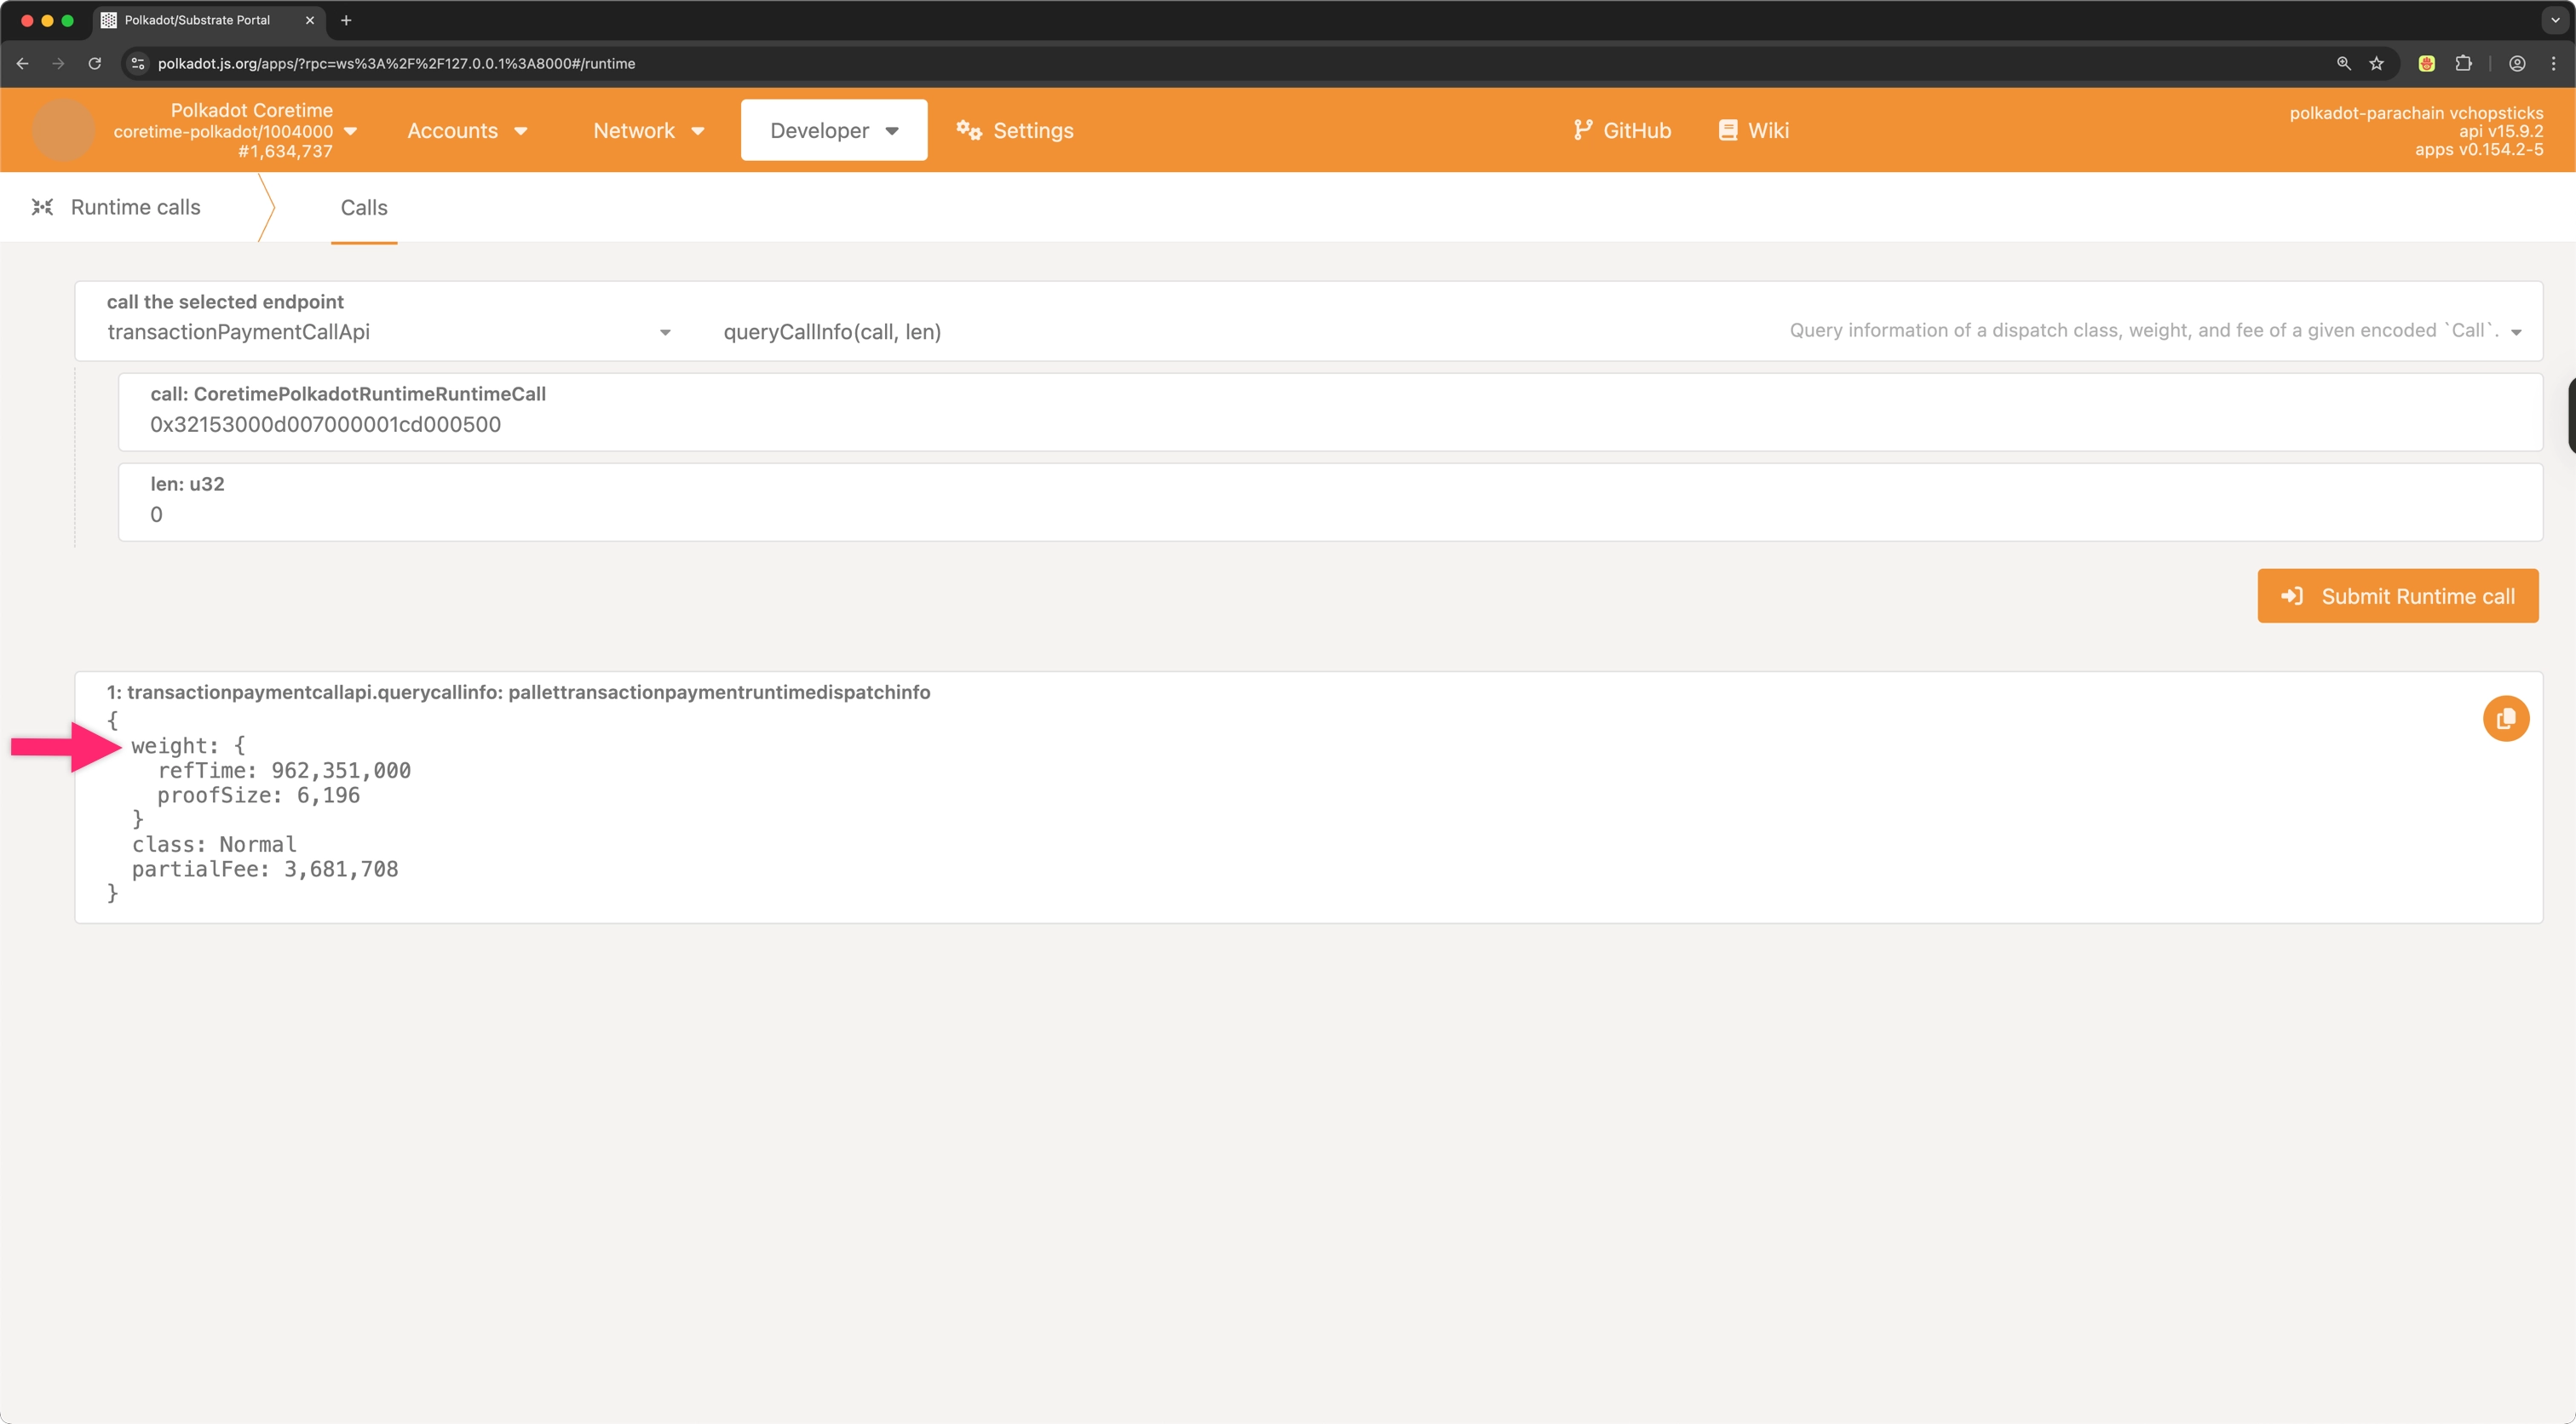Open the Wiki link
This screenshot has height=1424, width=2576.
click(x=1753, y=130)
